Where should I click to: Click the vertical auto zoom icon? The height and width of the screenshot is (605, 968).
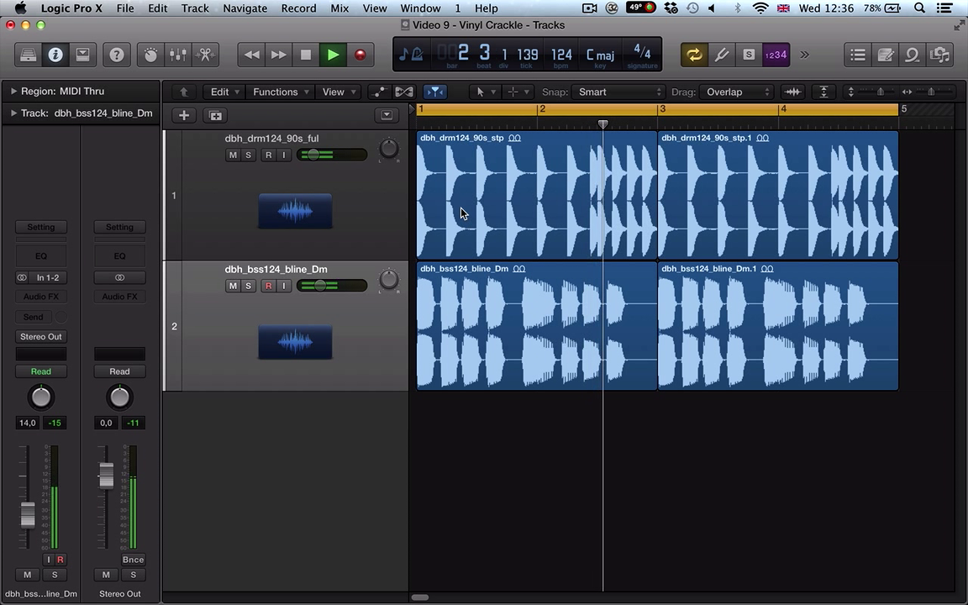pyautogui.click(x=823, y=92)
